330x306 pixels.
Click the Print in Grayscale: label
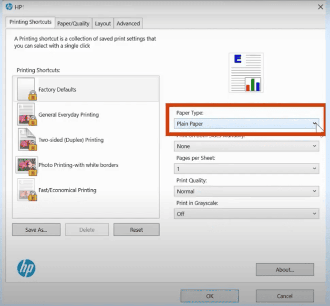[x=197, y=203]
